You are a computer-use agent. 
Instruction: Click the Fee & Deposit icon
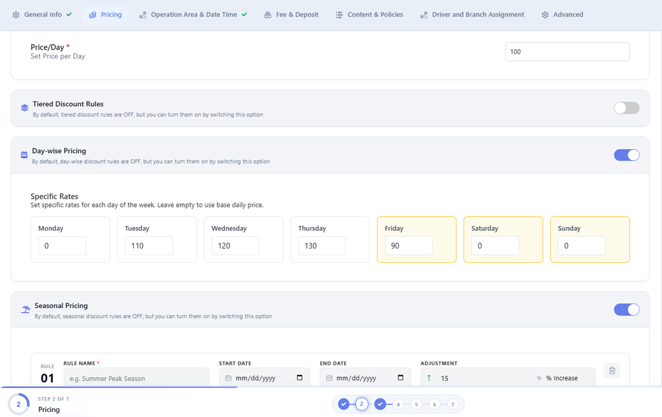pos(268,15)
